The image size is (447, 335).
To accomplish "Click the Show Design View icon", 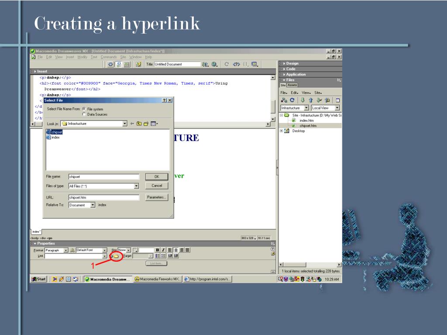I will point(127,65).
